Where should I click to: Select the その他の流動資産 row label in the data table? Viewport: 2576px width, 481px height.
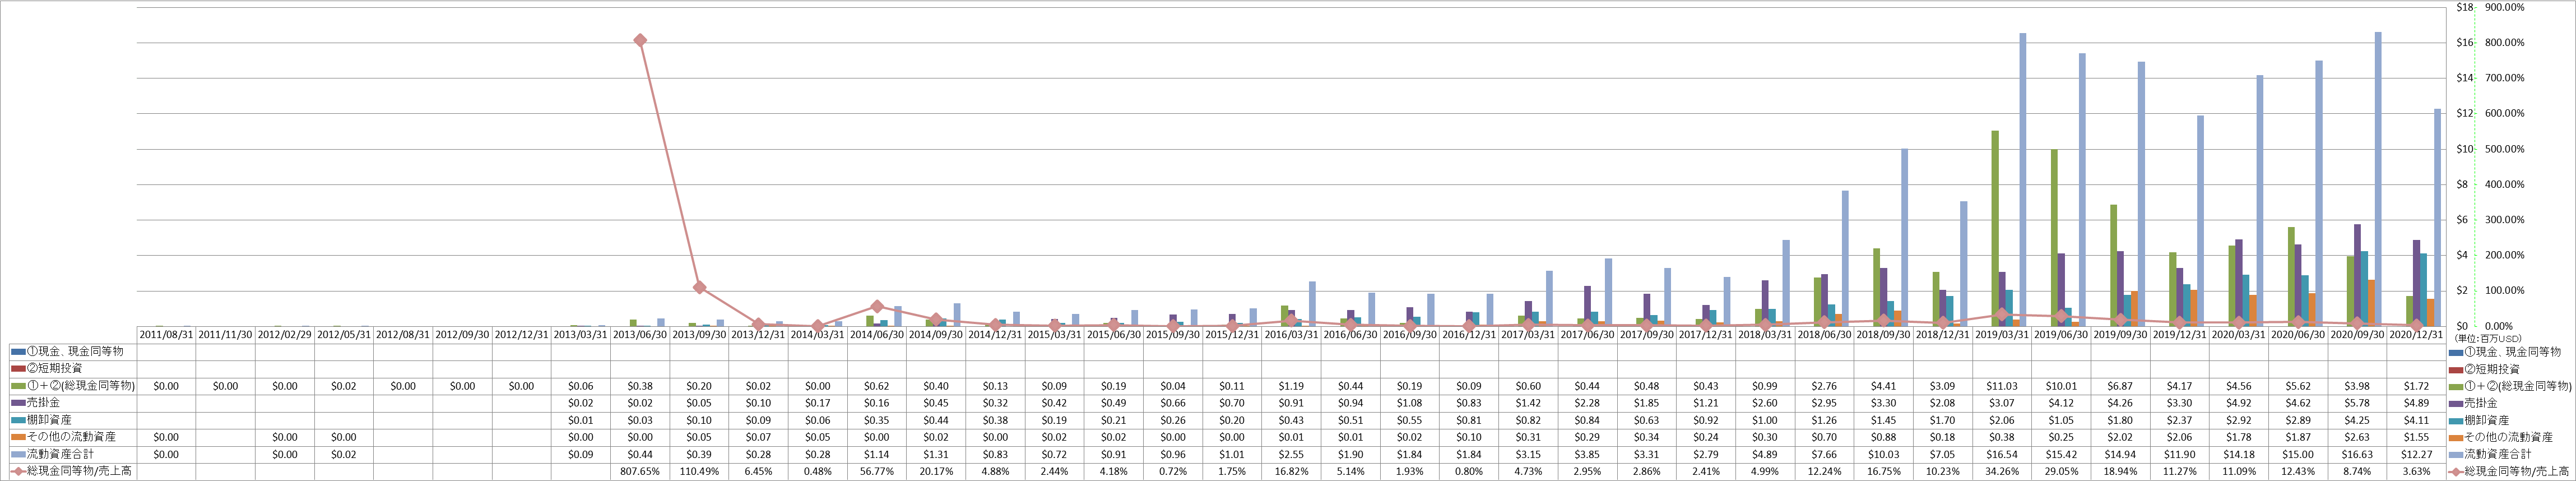(x=70, y=437)
